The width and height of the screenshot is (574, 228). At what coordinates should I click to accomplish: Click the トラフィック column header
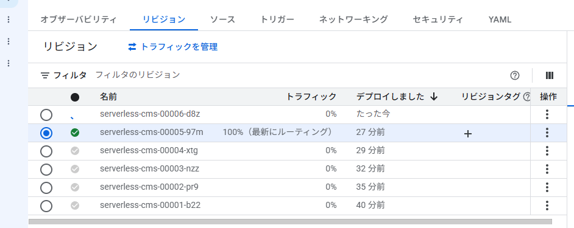coord(311,97)
